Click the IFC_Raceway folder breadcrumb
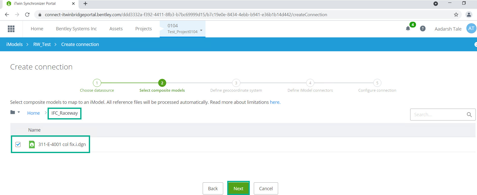This screenshot has width=477, height=195. coord(65,113)
